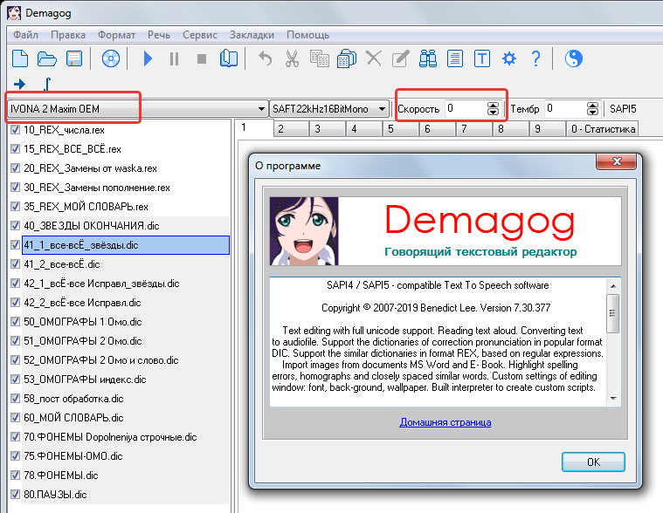The height and width of the screenshot is (513, 663).
Task: Click the yin-yang globe icon
Action: pos(573,58)
